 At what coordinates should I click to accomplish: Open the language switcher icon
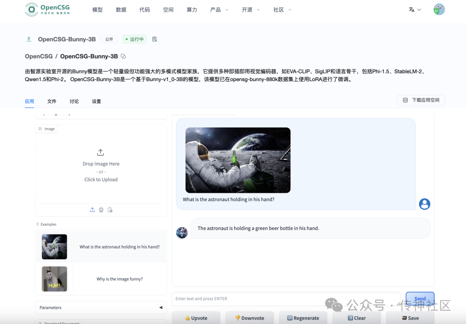point(411,10)
